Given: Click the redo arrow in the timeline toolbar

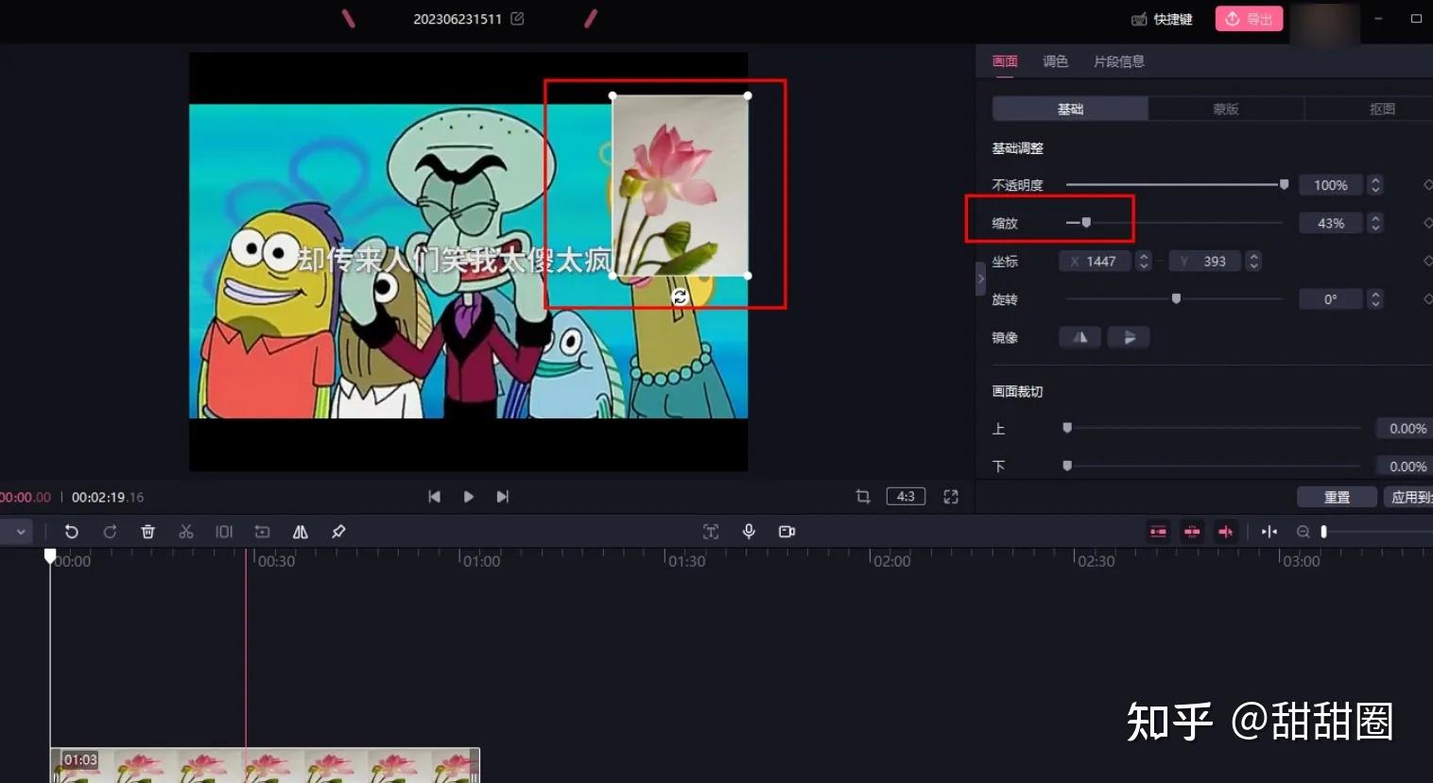Looking at the screenshot, I should click(110, 532).
